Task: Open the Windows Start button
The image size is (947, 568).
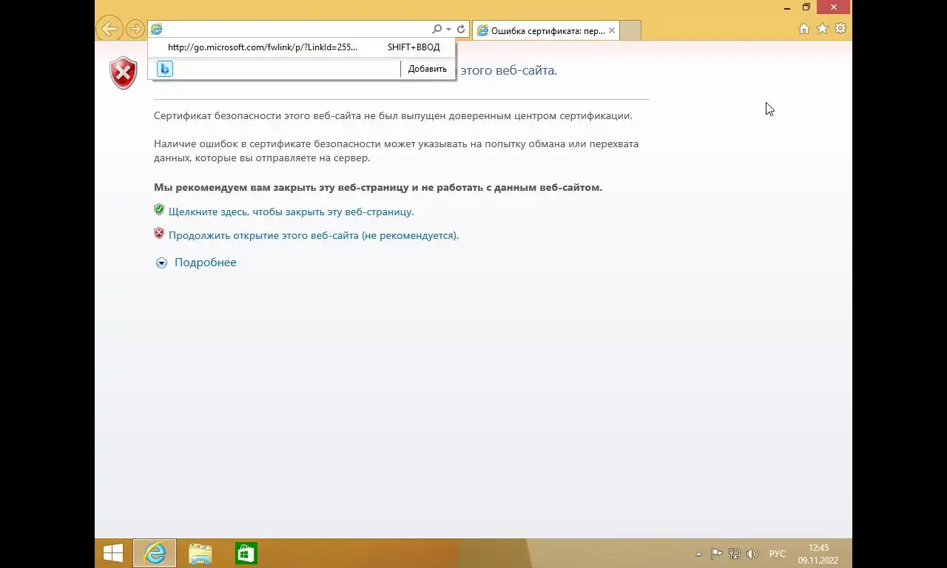Action: coord(113,553)
